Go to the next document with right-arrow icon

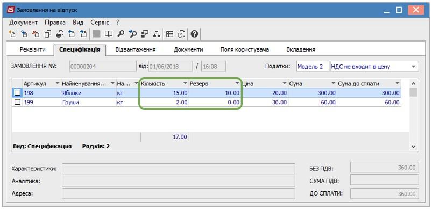(x=83, y=34)
